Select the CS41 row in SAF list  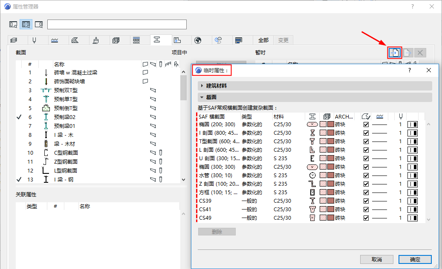[x=311, y=210]
